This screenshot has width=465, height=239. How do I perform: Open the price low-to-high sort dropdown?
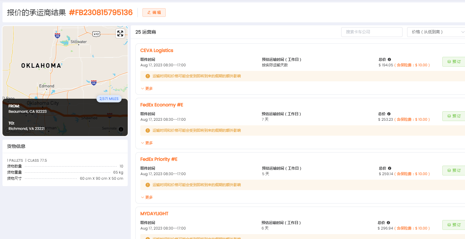click(x=436, y=32)
